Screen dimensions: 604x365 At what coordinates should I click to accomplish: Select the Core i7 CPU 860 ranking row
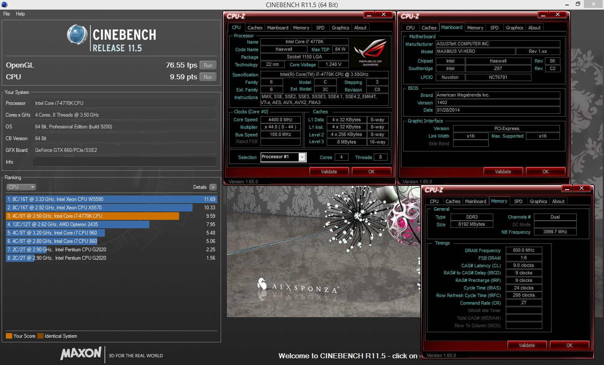click(x=112, y=241)
